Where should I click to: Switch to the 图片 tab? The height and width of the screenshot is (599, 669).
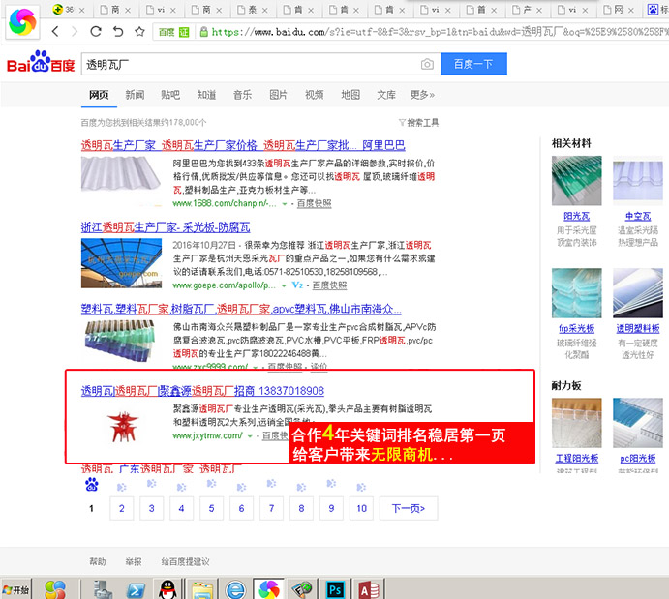tap(278, 95)
